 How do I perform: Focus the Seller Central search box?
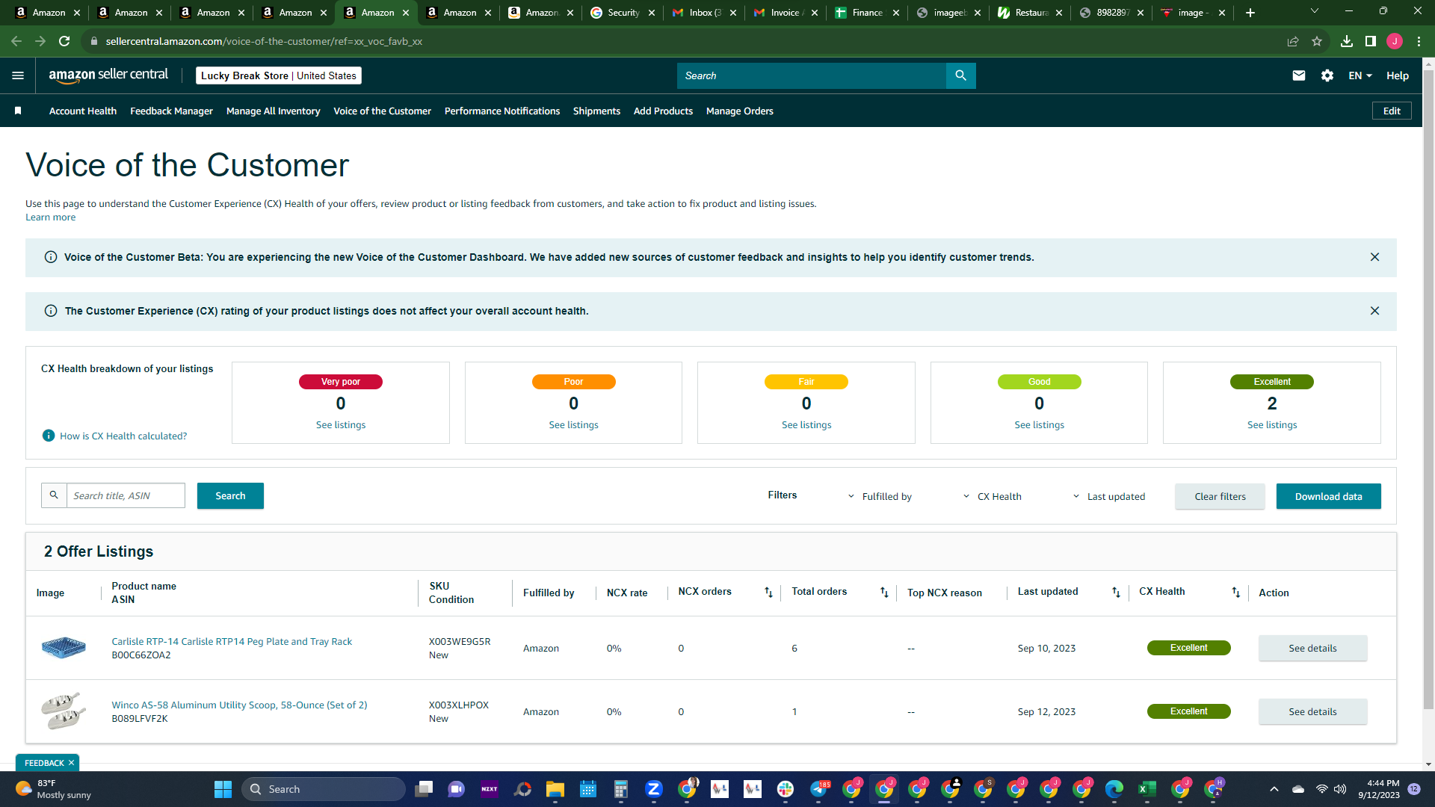click(x=812, y=75)
